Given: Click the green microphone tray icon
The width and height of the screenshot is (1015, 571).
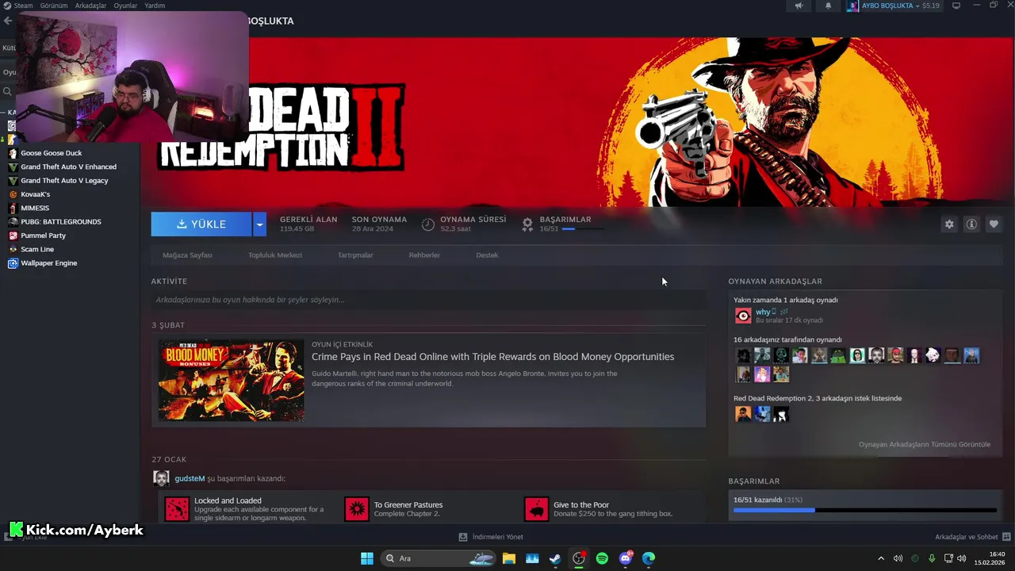Looking at the screenshot, I should 932,558.
